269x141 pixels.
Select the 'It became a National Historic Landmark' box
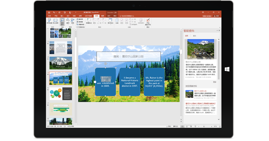[130, 82]
